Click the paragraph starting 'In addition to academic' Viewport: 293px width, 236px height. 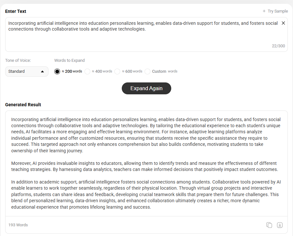pyautogui.click(x=146, y=194)
